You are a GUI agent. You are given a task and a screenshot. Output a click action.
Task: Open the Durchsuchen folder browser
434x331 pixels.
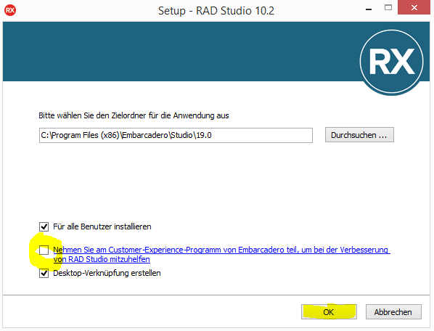coord(359,135)
